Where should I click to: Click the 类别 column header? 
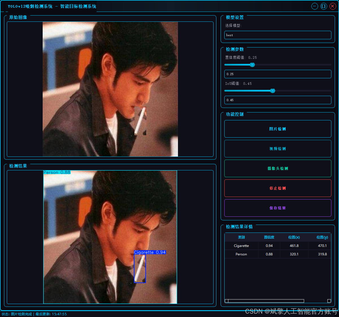point(242,237)
